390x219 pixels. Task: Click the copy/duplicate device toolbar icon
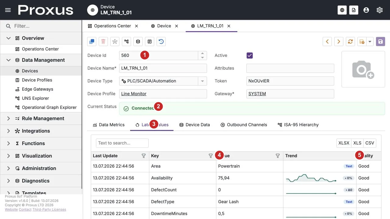point(92,42)
